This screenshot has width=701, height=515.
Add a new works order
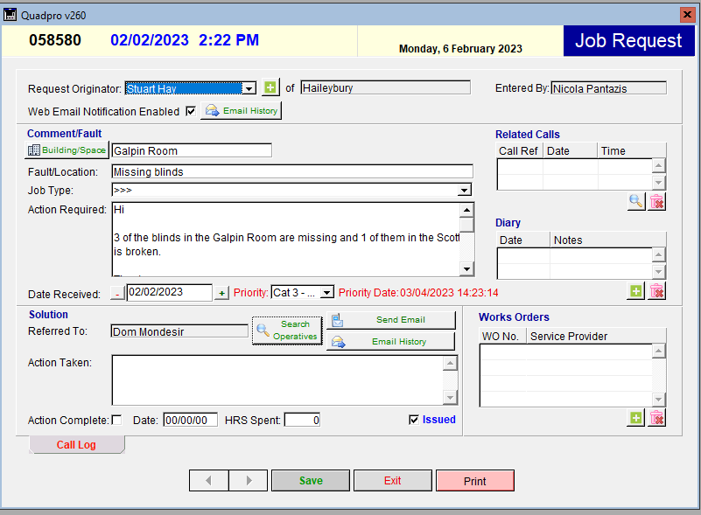pyautogui.click(x=636, y=418)
